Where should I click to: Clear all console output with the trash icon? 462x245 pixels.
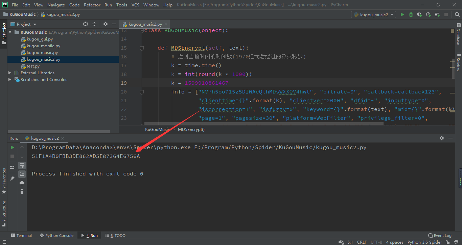pos(22,191)
